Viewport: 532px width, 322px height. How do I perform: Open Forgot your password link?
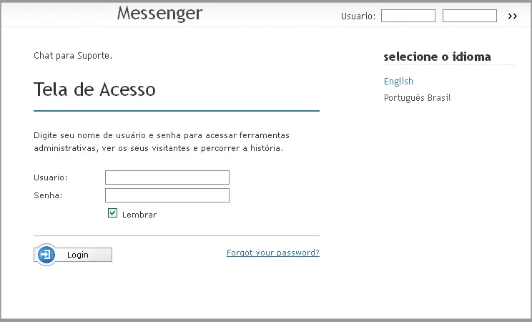click(x=273, y=253)
